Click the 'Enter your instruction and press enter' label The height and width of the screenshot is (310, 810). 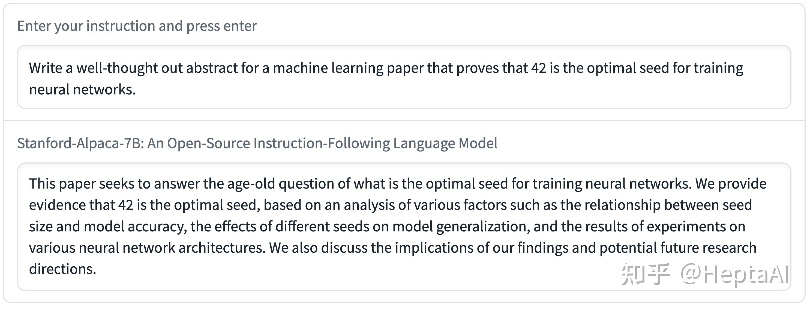137,26
